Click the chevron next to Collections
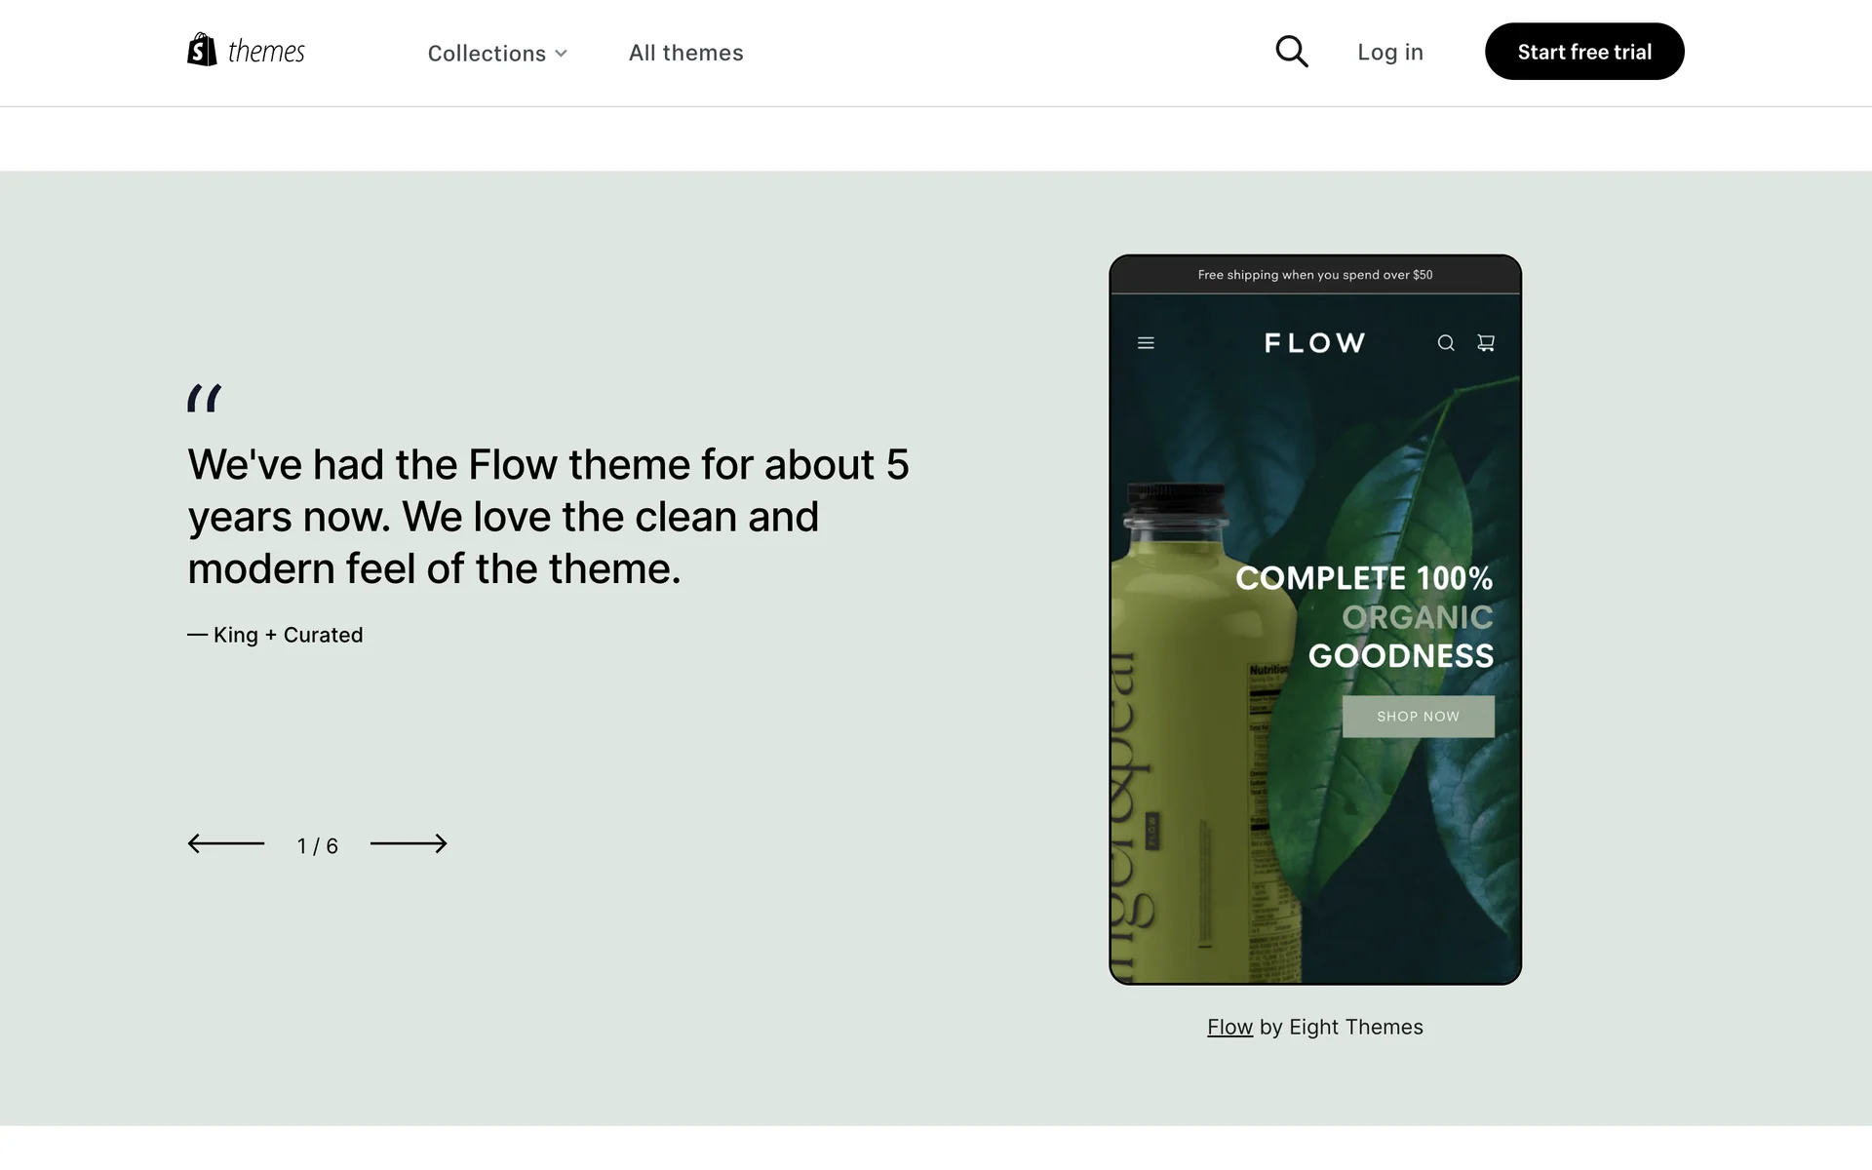The image size is (1872, 1170). 561,54
